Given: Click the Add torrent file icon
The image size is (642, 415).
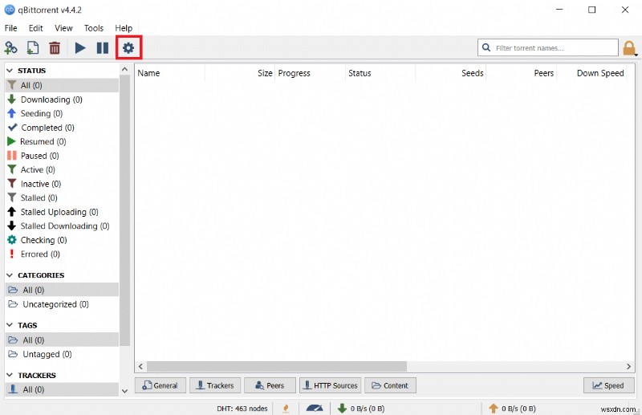Looking at the screenshot, I should (33, 48).
